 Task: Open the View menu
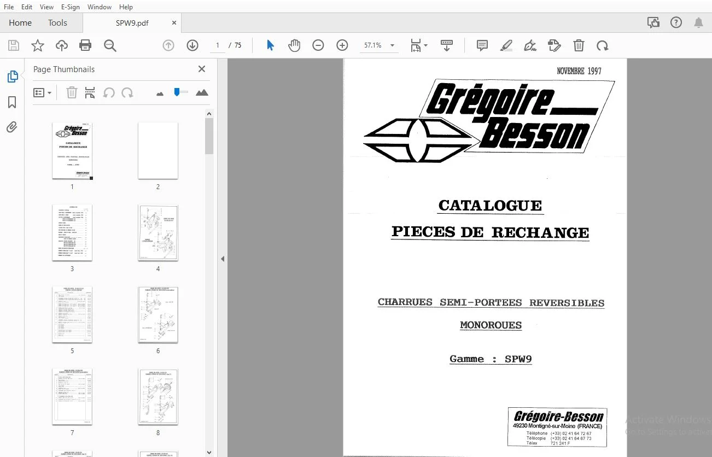click(46, 7)
